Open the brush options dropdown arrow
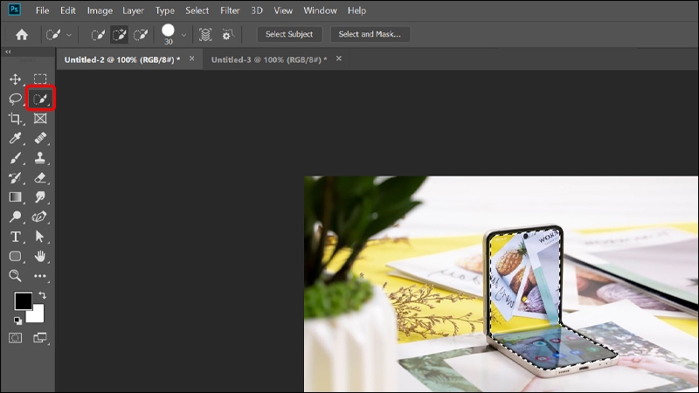This screenshot has width=699, height=393. coord(183,35)
